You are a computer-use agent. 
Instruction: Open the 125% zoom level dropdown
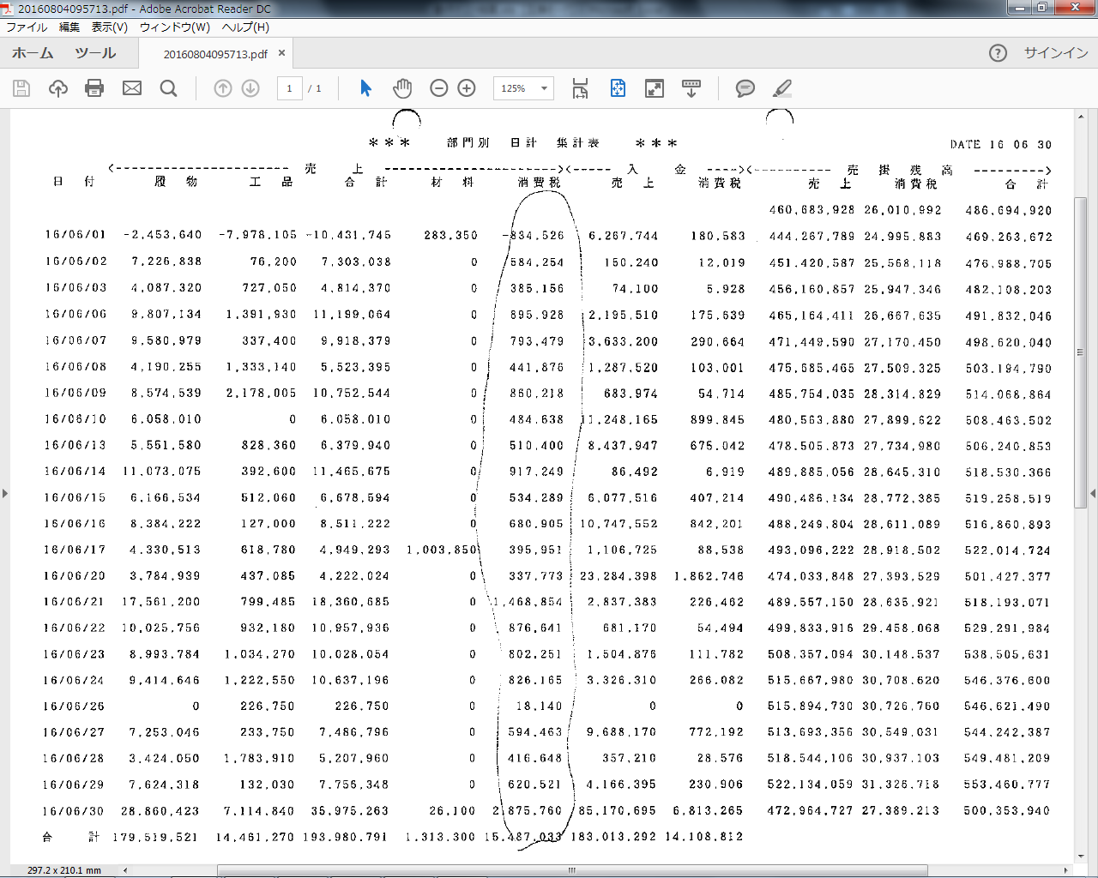[544, 88]
